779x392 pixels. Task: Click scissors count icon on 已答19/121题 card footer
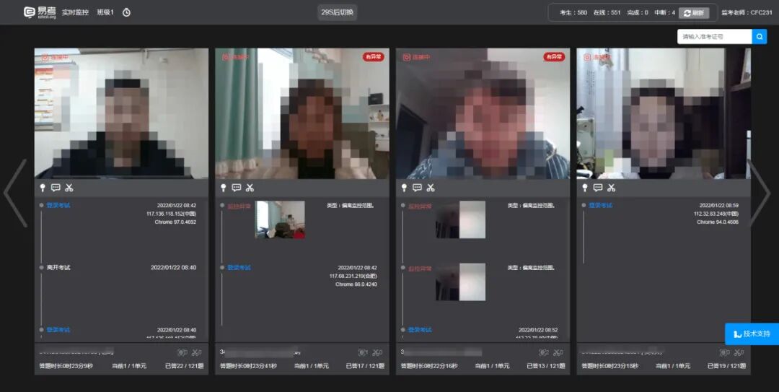tap(739, 352)
